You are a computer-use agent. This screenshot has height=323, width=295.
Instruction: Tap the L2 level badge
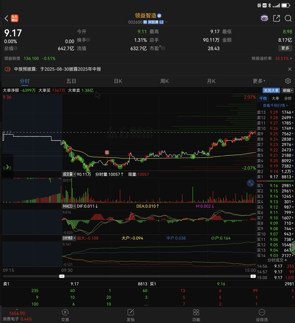pyautogui.click(x=162, y=22)
